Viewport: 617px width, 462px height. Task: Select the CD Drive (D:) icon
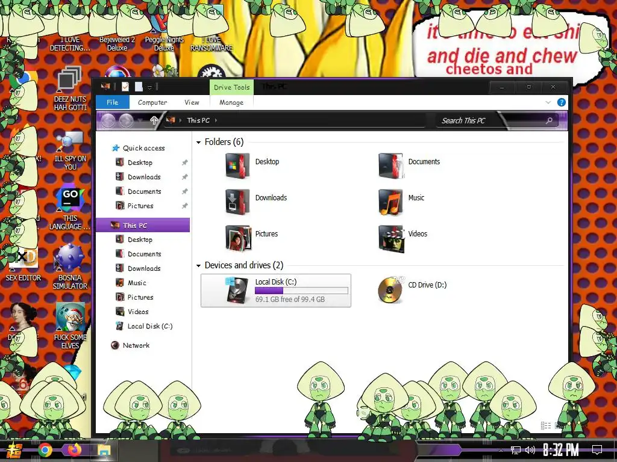click(390, 289)
